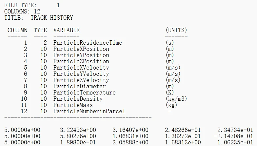The image size is (257, 146).
Task: Click the VARIABLE column header
Action: (66, 30)
